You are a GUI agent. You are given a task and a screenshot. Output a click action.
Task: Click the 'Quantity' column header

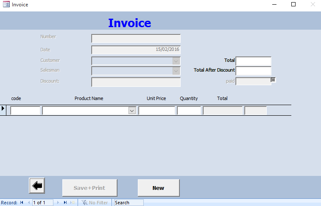point(189,98)
